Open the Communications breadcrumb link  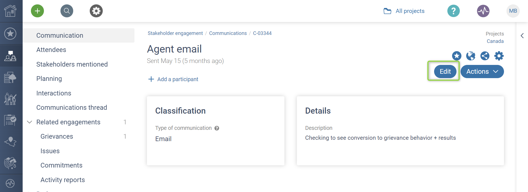[228, 33]
